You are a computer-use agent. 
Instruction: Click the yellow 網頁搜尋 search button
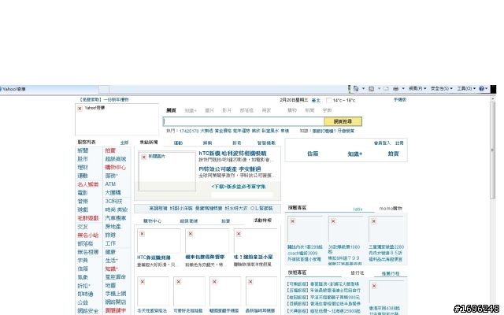point(343,121)
